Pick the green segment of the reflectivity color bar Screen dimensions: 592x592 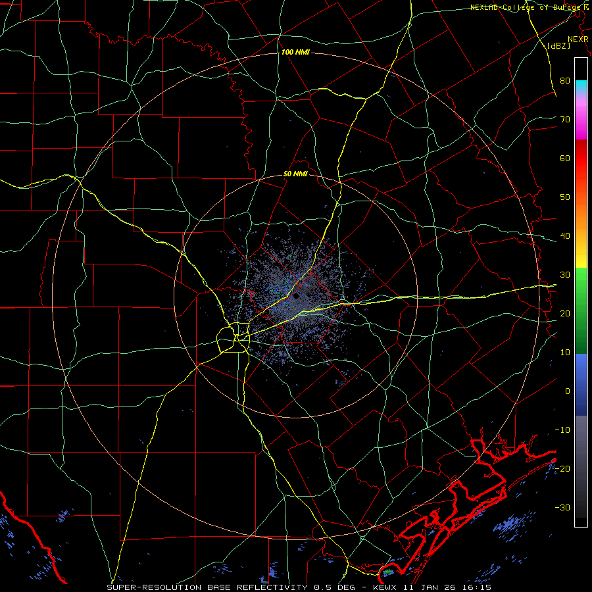(x=581, y=310)
